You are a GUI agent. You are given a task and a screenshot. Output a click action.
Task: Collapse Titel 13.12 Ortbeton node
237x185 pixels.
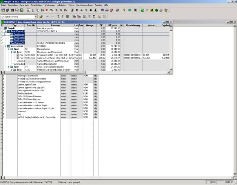pyautogui.click(x=12, y=70)
